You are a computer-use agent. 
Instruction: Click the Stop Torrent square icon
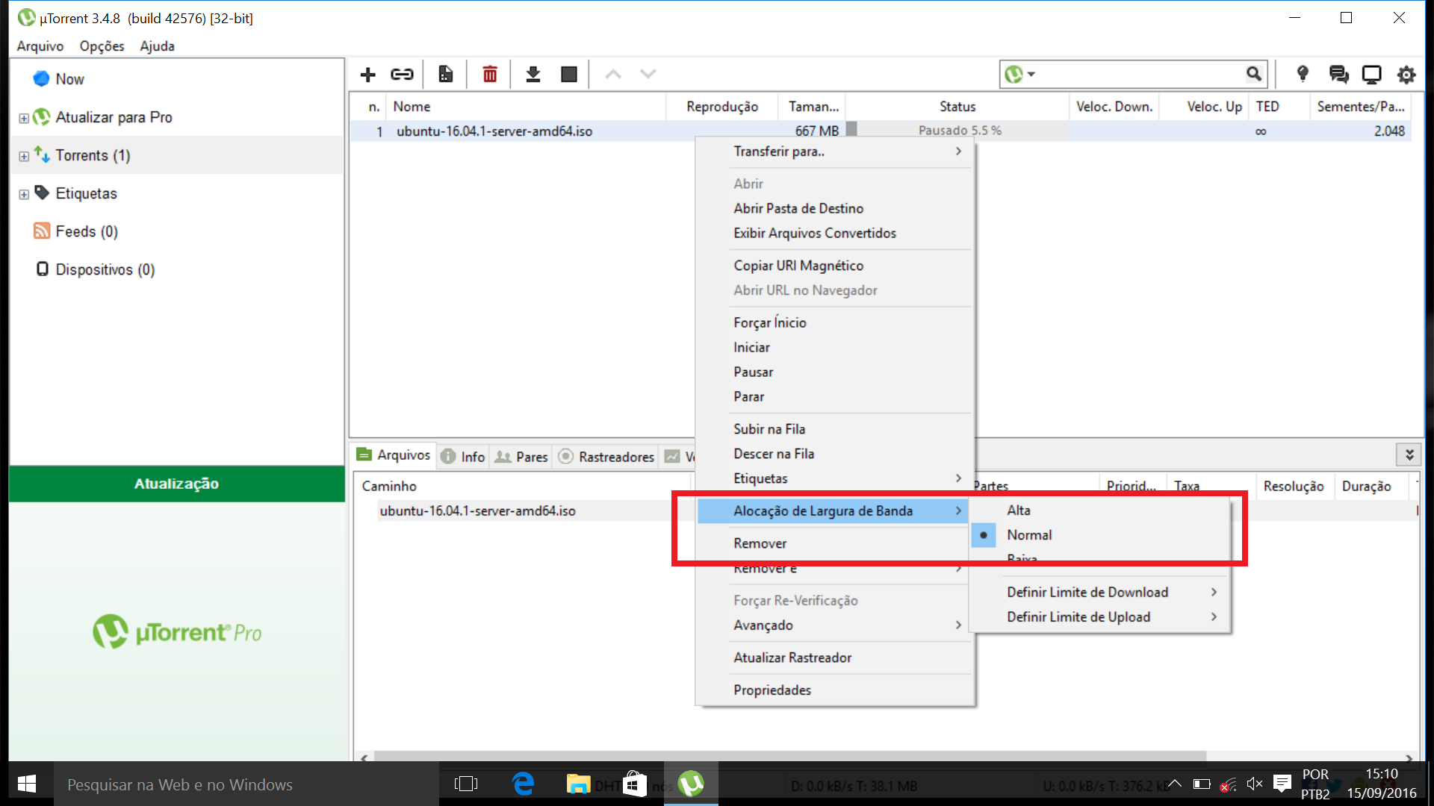(569, 75)
